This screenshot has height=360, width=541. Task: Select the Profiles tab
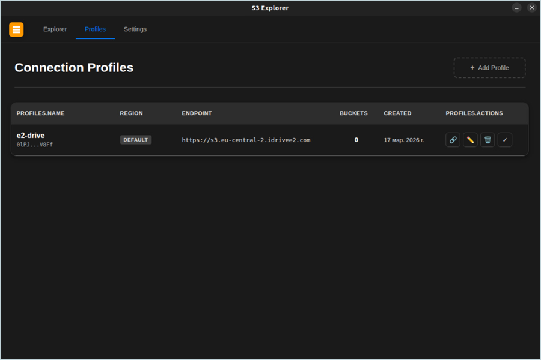95,29
